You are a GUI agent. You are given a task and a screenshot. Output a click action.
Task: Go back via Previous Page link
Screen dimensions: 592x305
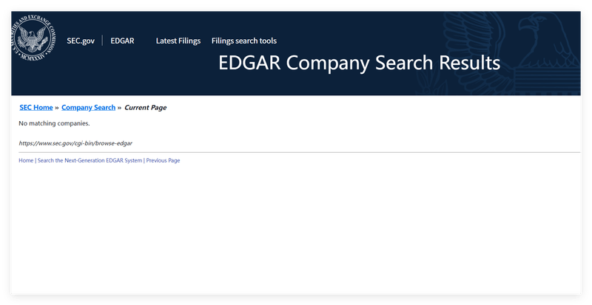(163, 160)
